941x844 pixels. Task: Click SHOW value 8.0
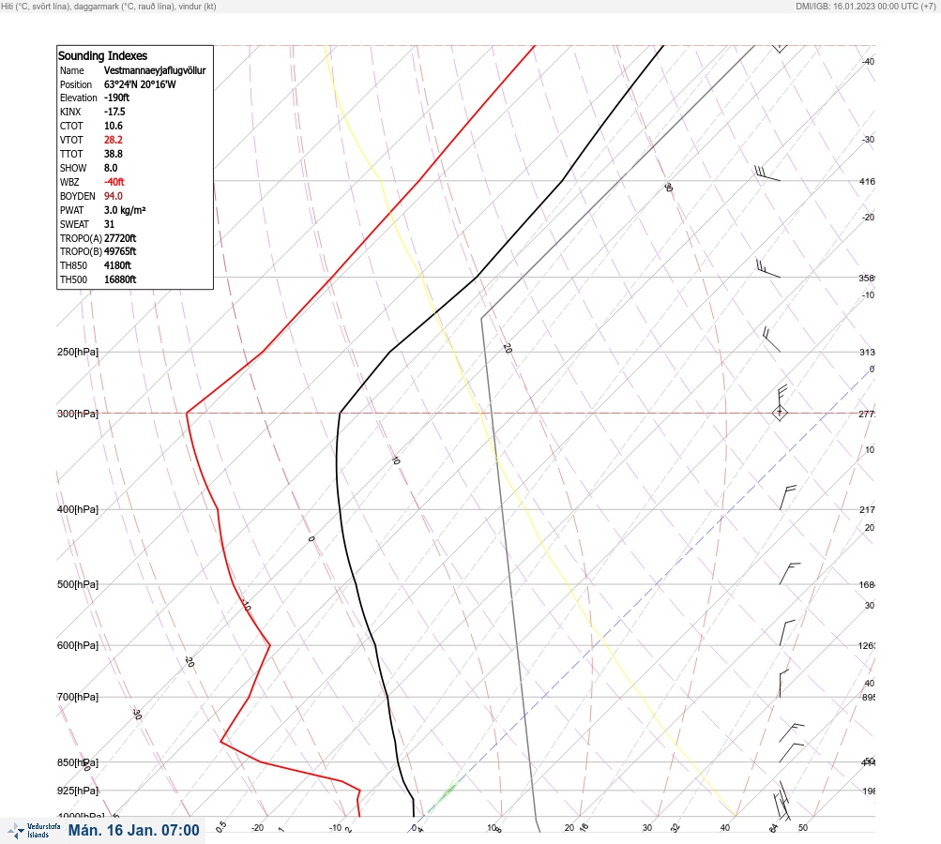coord(111,168)
